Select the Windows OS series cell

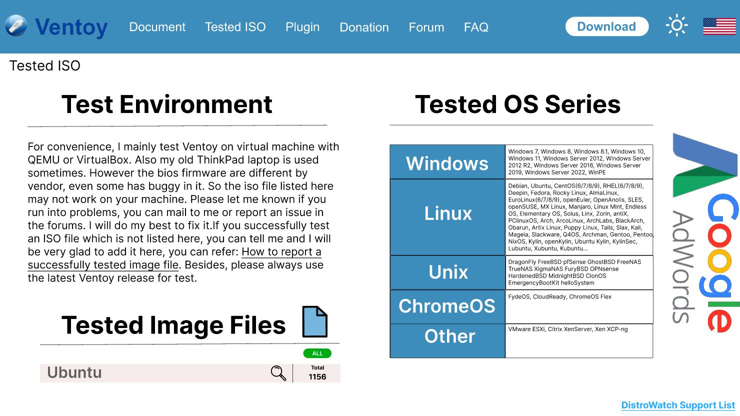(447, 162)
